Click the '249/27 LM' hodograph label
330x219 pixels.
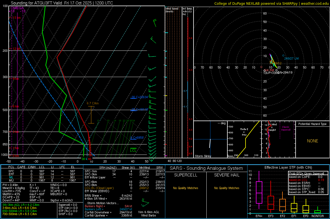291,58
